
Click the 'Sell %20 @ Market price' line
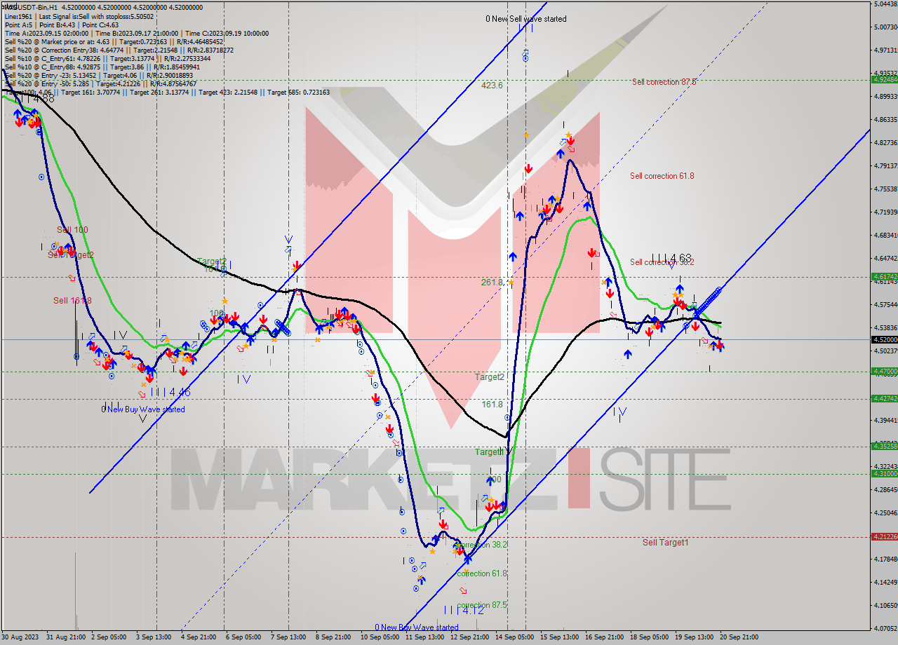click(x=113, y=41)
